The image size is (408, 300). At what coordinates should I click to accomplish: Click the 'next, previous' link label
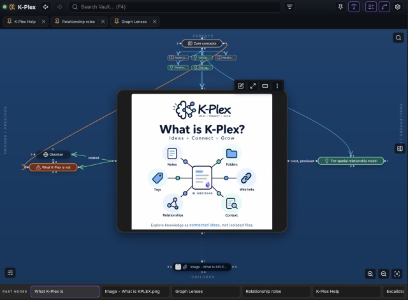click(302, 161)
